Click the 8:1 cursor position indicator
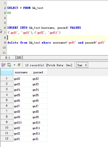The image size is (108, 147). pos(8,57)
